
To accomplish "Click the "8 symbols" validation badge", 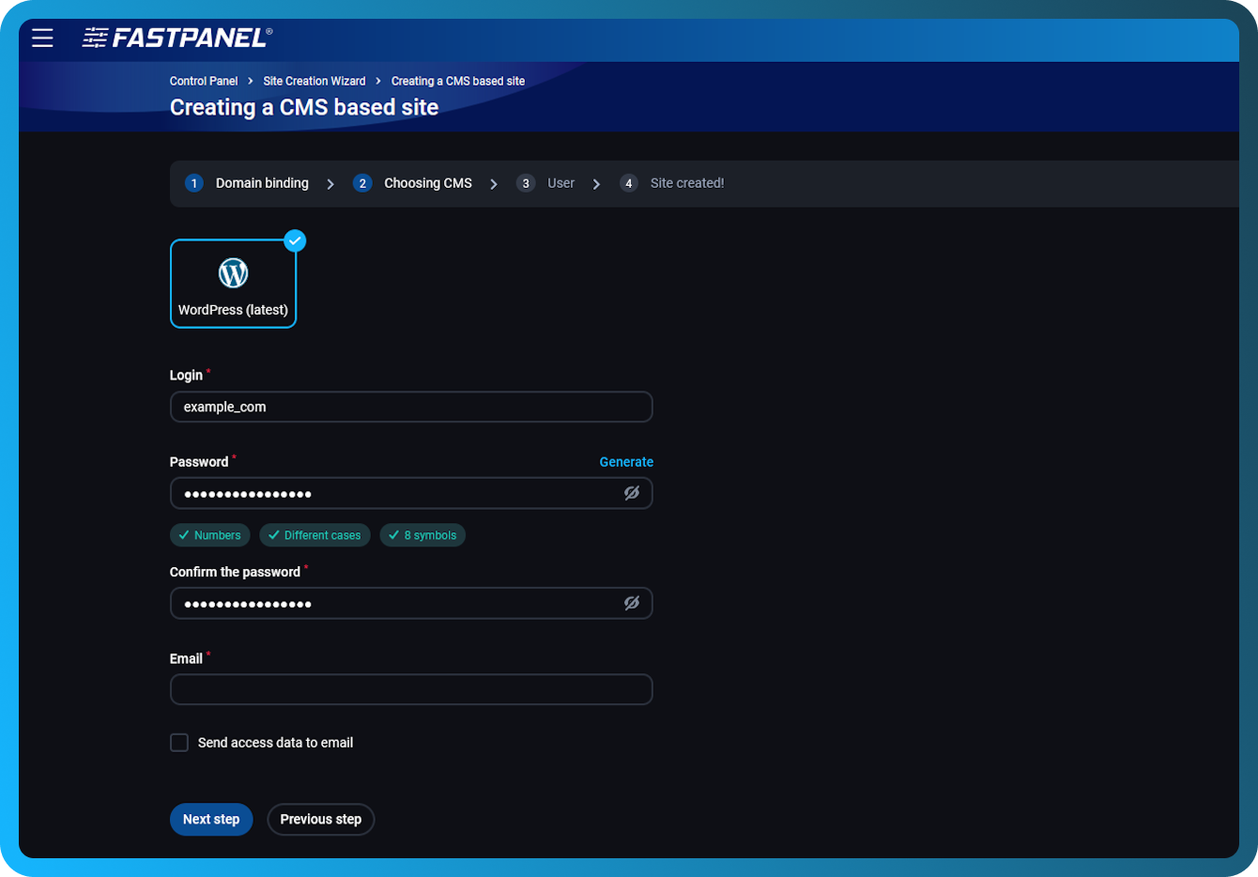I will point(422,535).
